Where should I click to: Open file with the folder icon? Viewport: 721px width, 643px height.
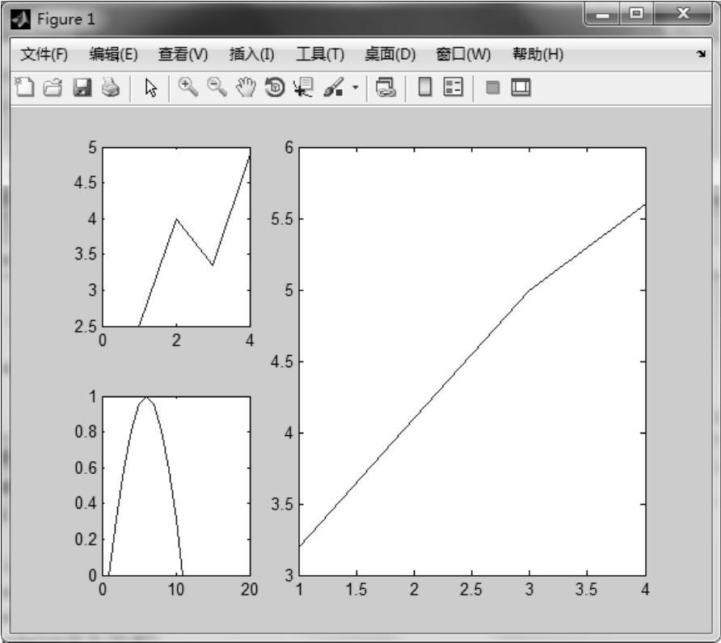tap(53, 87)
